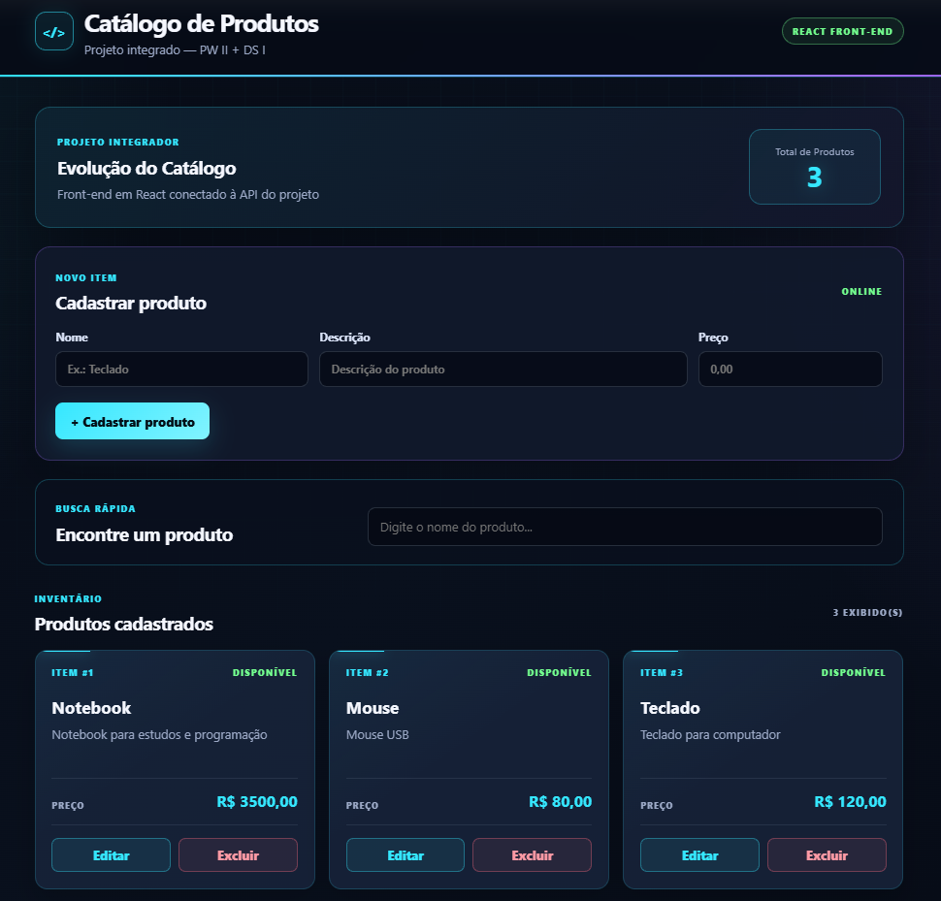The image size is (941, 901).
Task: Click the Evolução do Catálogo heading
Action: click(x=146, y=169)
